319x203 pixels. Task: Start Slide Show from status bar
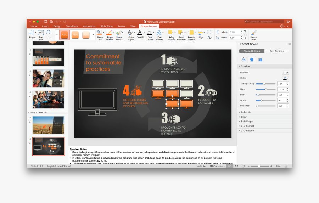(x=243, y=166)
